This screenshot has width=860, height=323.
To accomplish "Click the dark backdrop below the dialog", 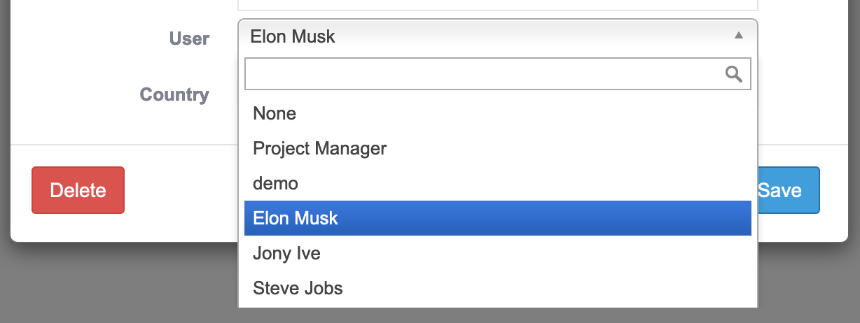I will click(119, 287).
